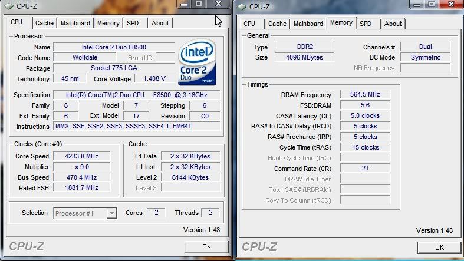Click the Specification field with E8500 @ 3.16GHz

[x=136, y=95]
